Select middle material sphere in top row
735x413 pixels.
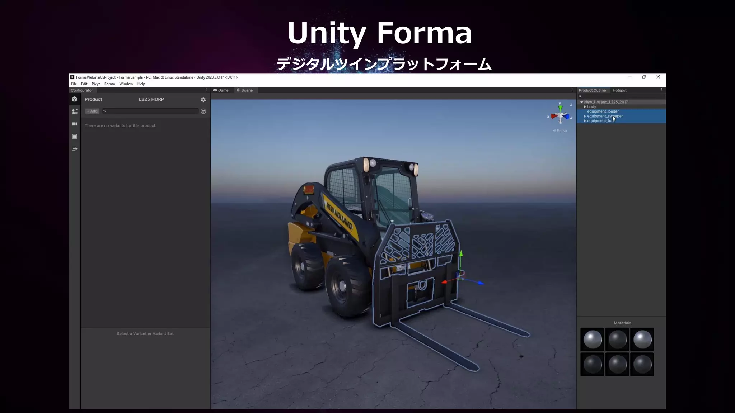click(617, 340)
